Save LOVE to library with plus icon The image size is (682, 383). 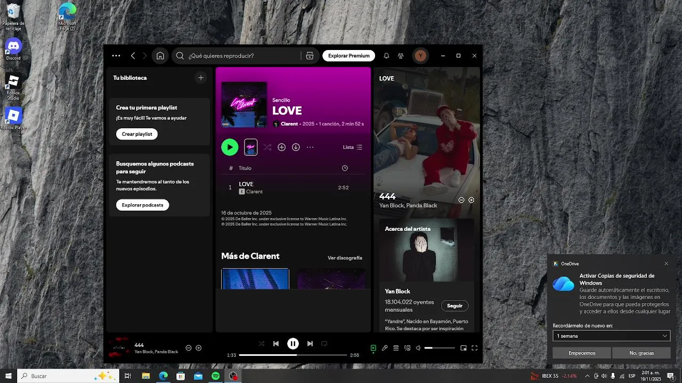[x=282, y=147]
